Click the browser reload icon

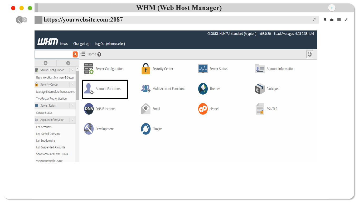click(314, 20)
